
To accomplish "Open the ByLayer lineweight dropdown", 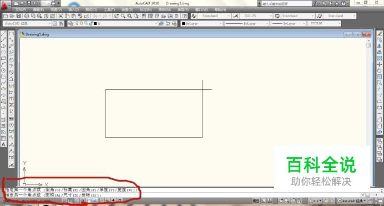I will [x=289, y=23].
